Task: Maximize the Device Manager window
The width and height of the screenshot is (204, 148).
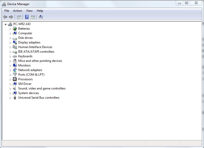Action: (187, 3)
